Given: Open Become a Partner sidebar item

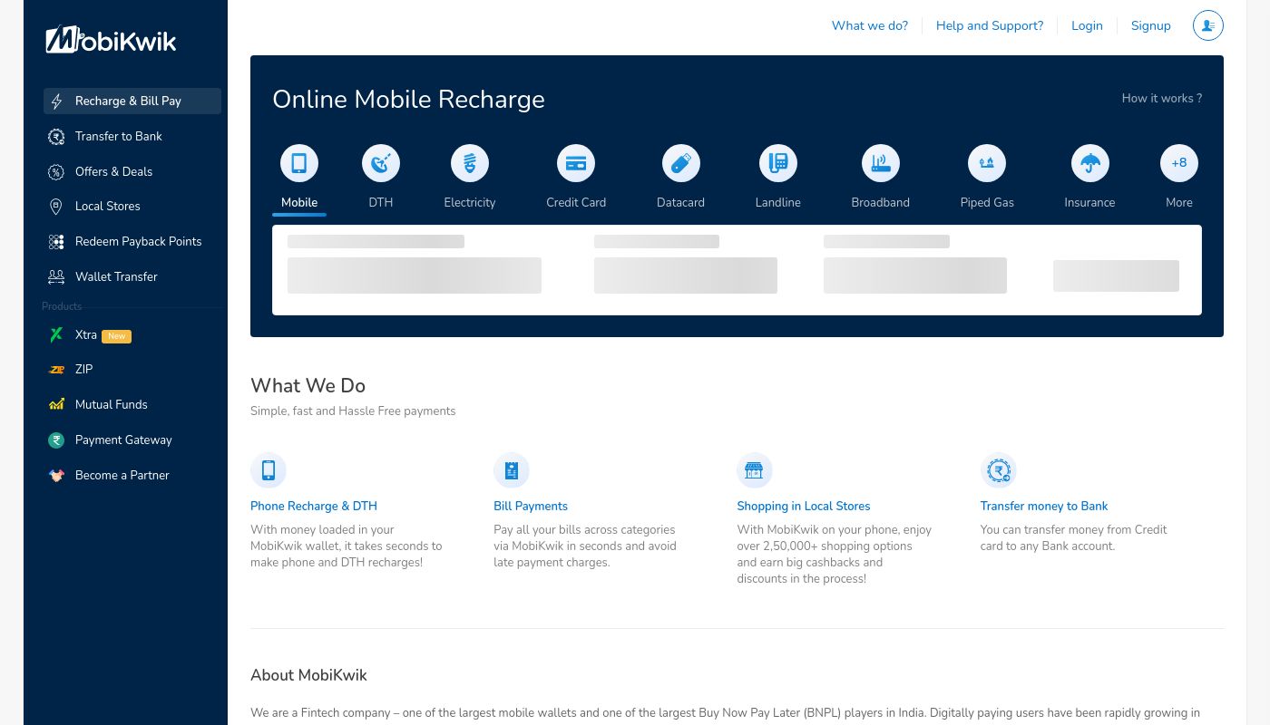Looking at the screenshot, I should (122, 476).
